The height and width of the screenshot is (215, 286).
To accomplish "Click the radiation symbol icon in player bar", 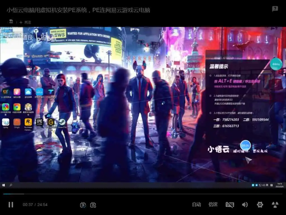I will pos(275,205).
